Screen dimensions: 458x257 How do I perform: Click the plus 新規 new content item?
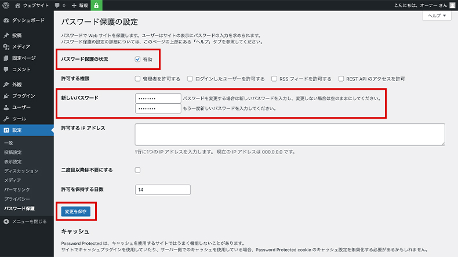click(79, 5)
